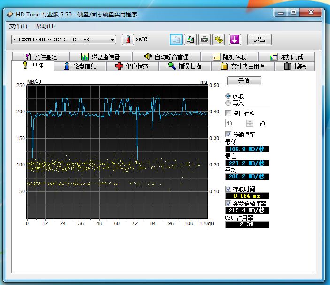This screenshot has height=285, width=330.
Task: Switch to the 文件夹占用率 tab
Action: click(x=243, y=66)
